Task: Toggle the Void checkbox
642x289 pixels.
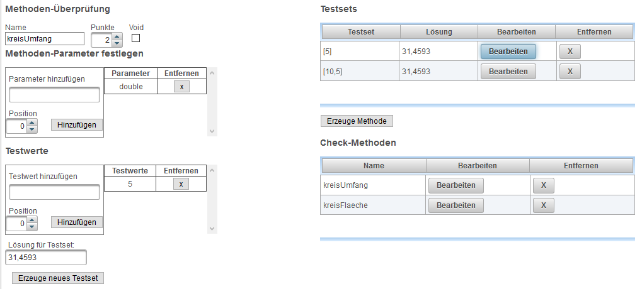Action: (135, 38)
